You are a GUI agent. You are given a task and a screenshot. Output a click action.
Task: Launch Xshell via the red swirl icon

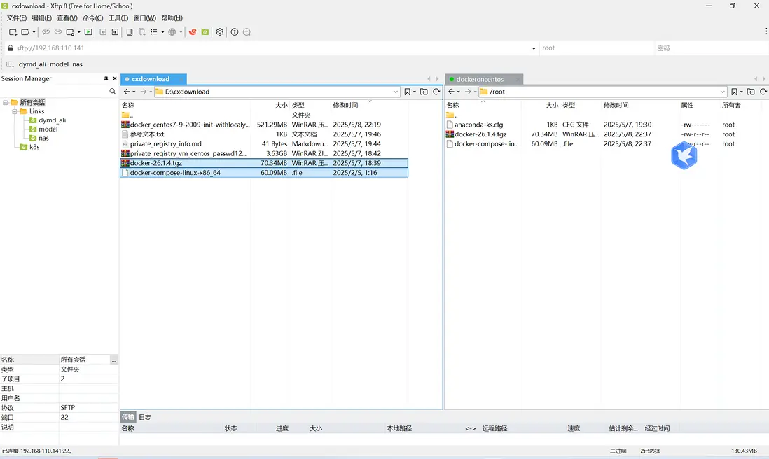click(193, 32)
